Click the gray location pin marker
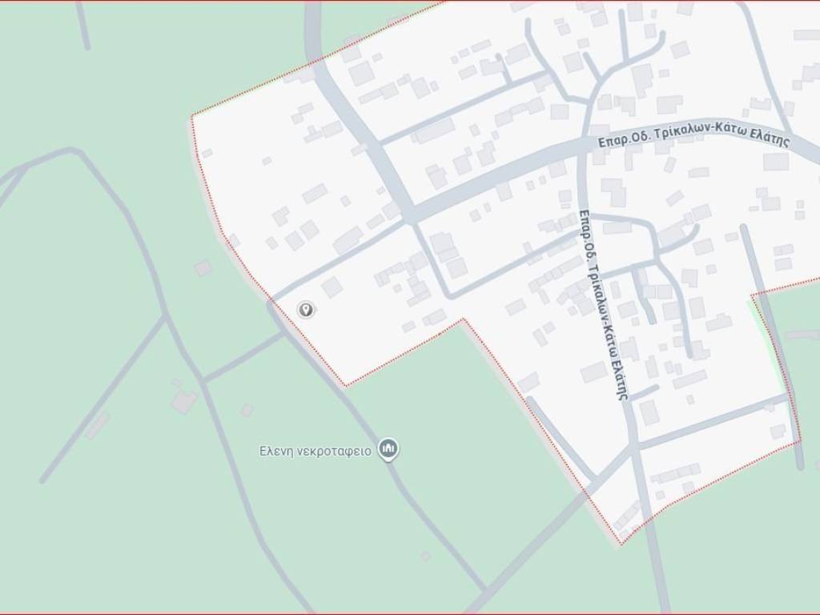Image resolution: width=820 pixels, height=615 pixels. point(305,309)
